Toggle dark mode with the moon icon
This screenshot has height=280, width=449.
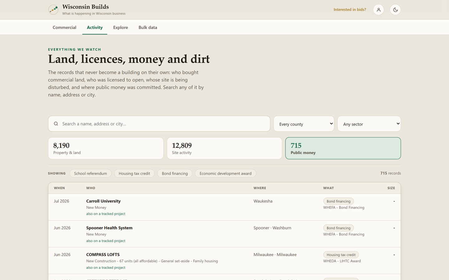point(395,10)
